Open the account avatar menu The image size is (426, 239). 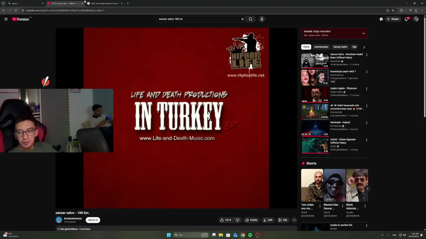(x=416, y=19)
